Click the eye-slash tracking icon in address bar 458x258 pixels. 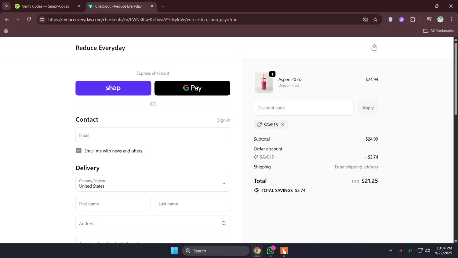coord(365,20)
